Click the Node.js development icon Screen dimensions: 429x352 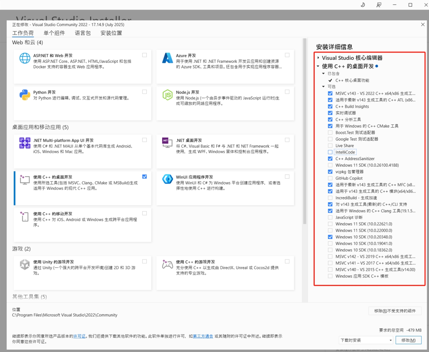[167, 95]
